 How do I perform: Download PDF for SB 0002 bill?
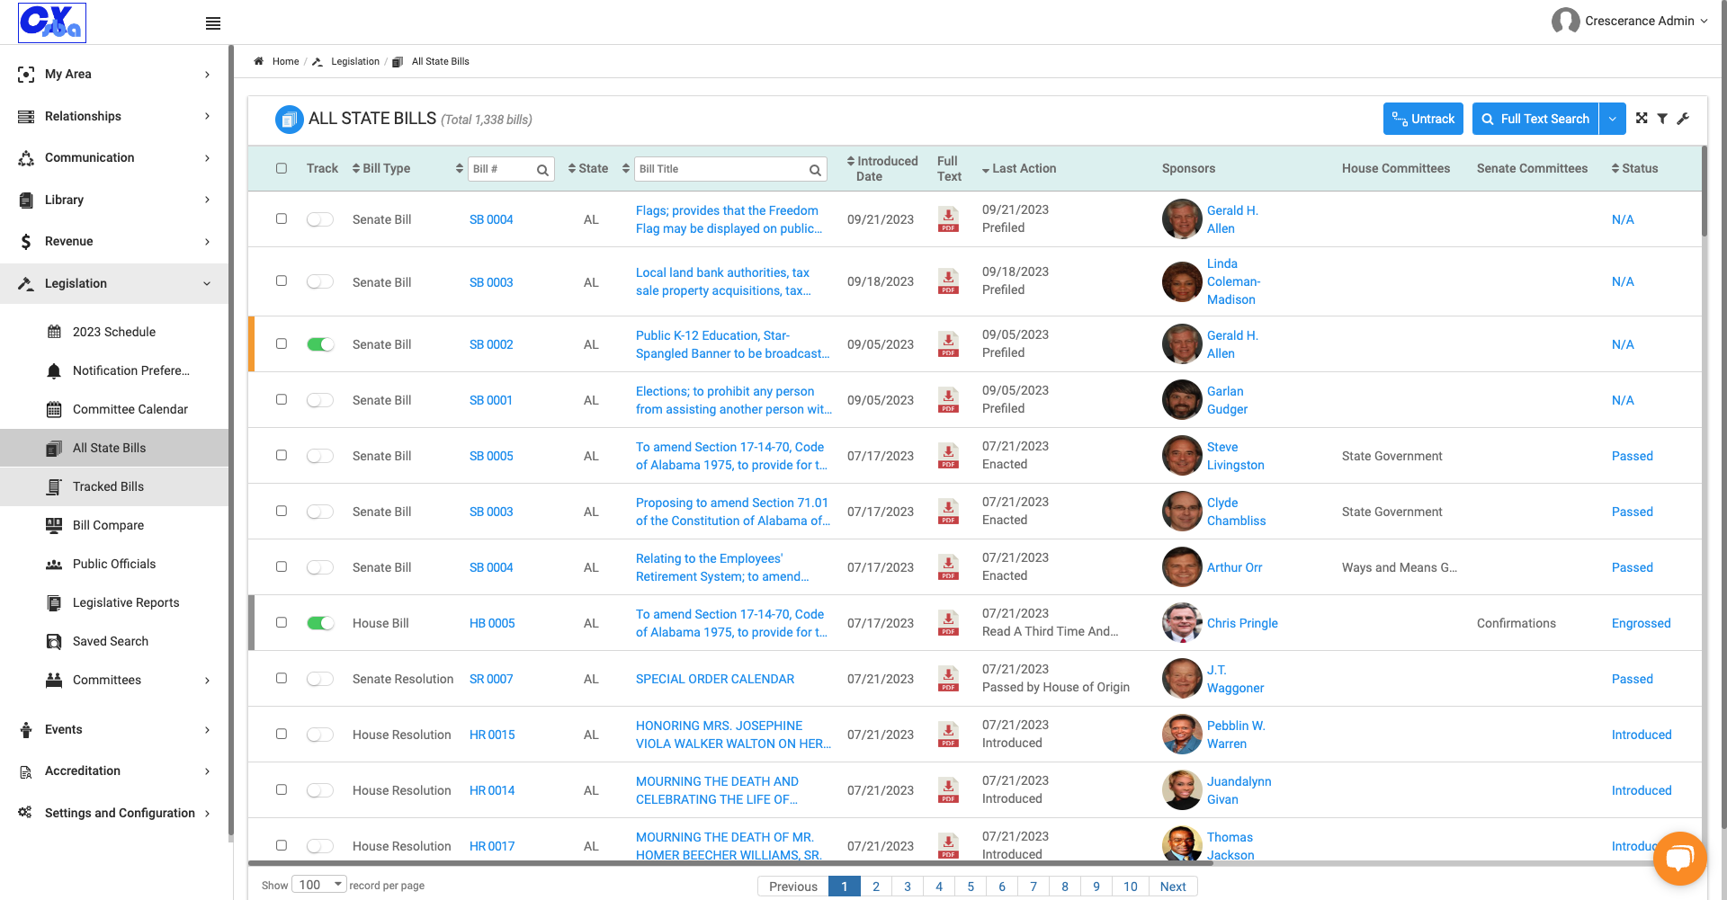pyautogui.click(x=948, y=344)
